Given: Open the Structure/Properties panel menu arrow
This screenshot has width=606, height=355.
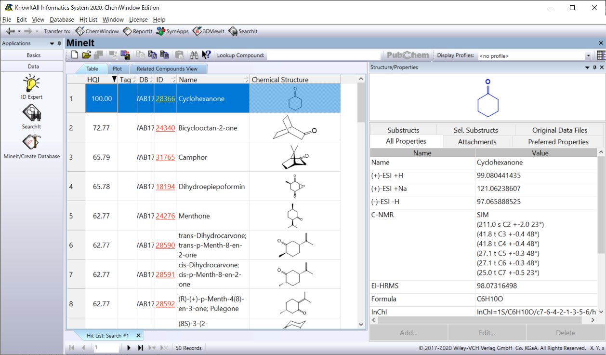Looking at the screenshot, I should tap(587, 68).
